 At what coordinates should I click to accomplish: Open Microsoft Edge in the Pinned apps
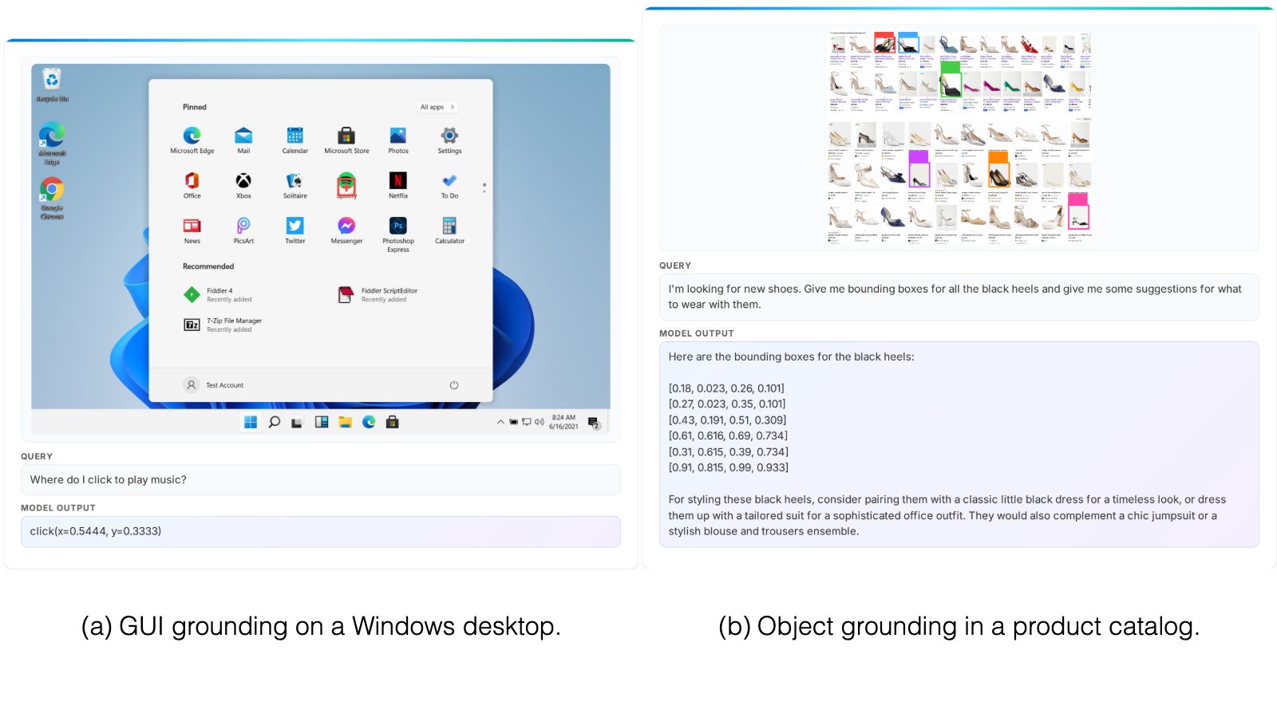click(192, 140)
